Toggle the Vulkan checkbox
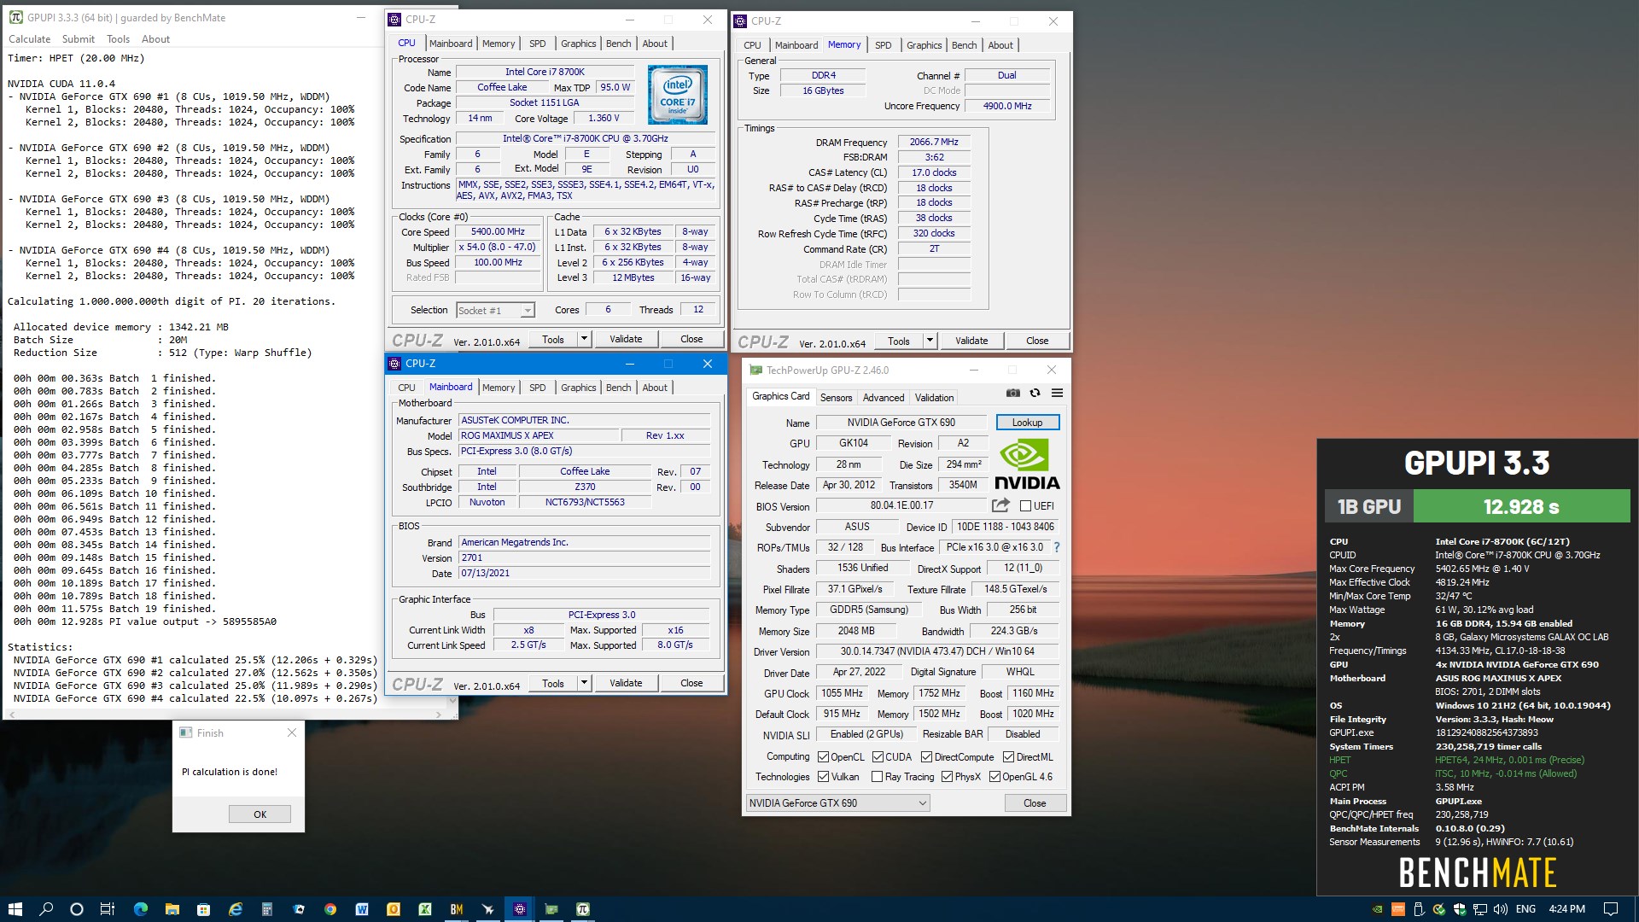1639x922 pixels. pyautogui.click(x=823, y=777)
